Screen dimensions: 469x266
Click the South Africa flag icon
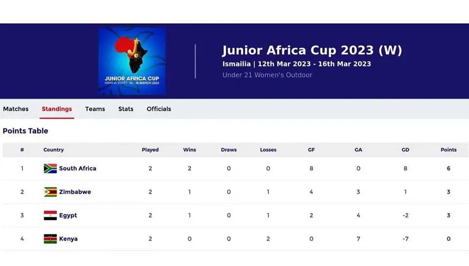(50, 168)
